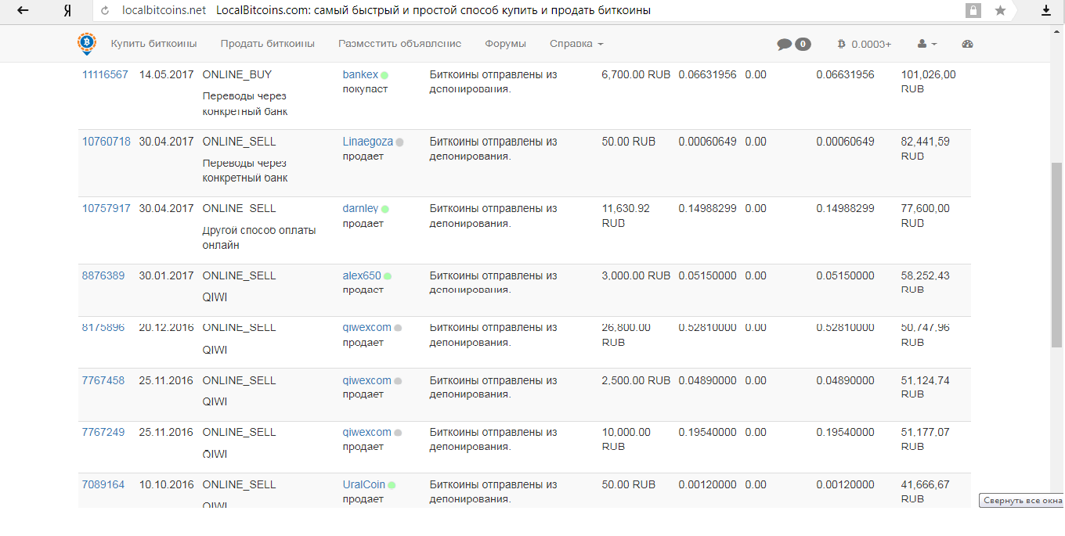The image size is (1065, 536).
Task: Open the Купить биткоины menu item
Action: click(x=153, y=44)
